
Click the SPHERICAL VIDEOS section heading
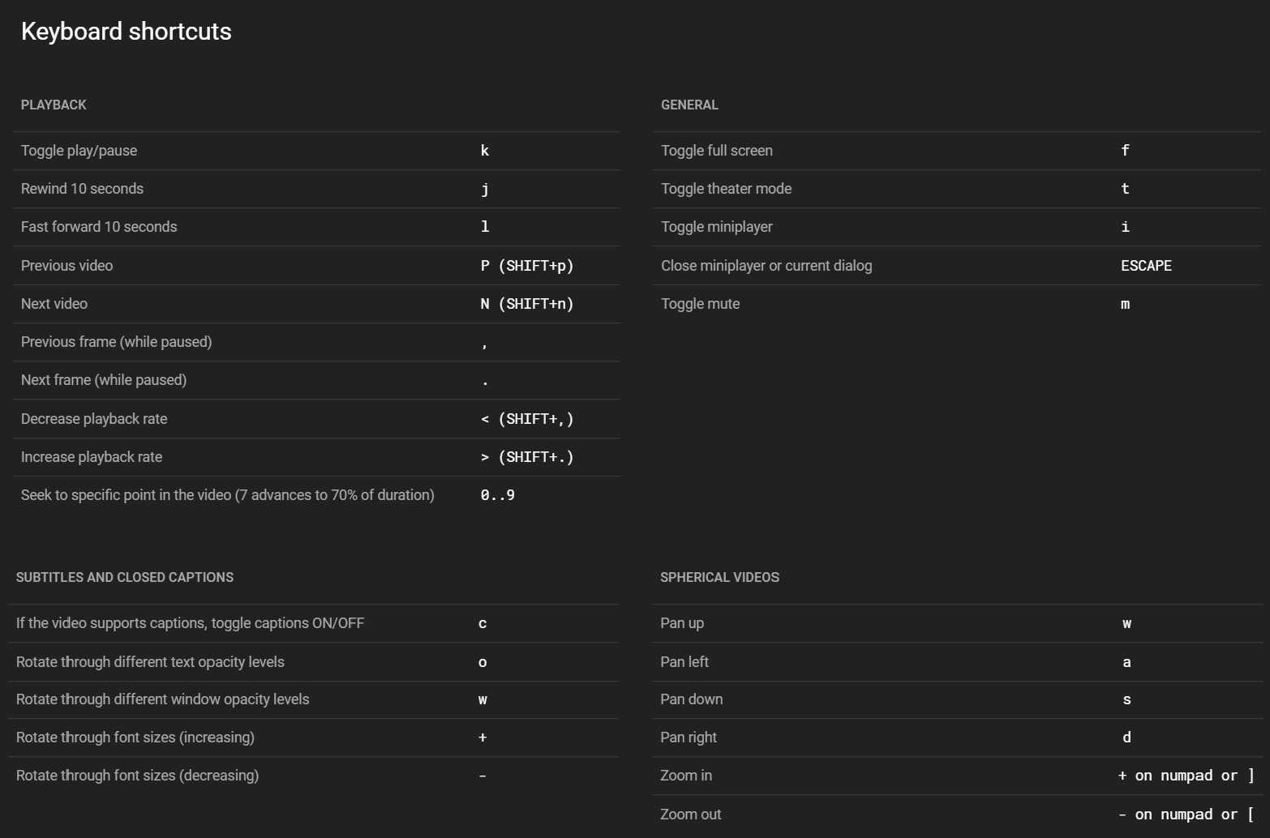[x=719, y=577]
